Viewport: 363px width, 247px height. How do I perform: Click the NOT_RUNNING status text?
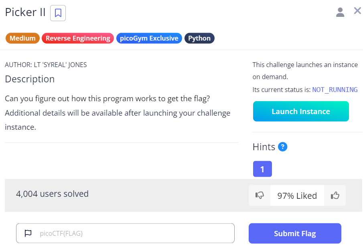335,90
